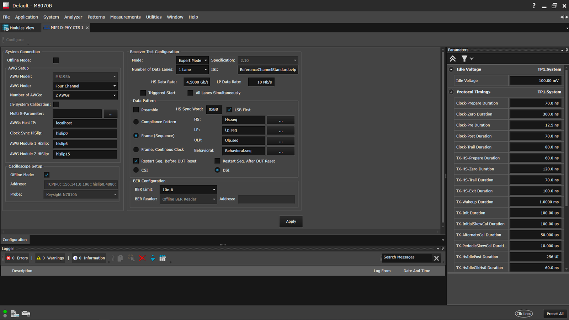Click the Preset All button

(555, 314)
